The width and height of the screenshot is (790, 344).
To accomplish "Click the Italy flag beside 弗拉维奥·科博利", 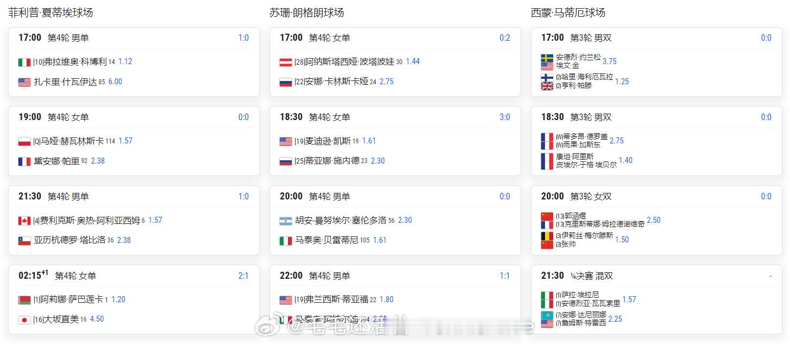I will pyautogui.click(x=24, y=62).
